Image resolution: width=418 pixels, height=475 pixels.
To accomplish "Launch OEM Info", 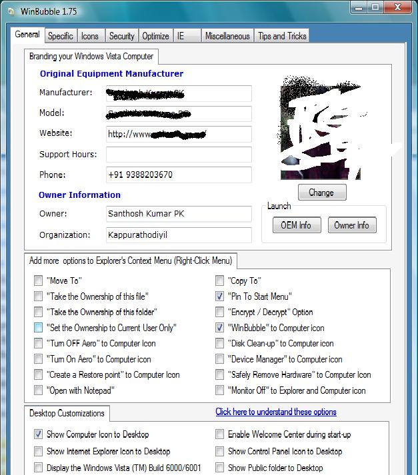I will click(297, 225).
